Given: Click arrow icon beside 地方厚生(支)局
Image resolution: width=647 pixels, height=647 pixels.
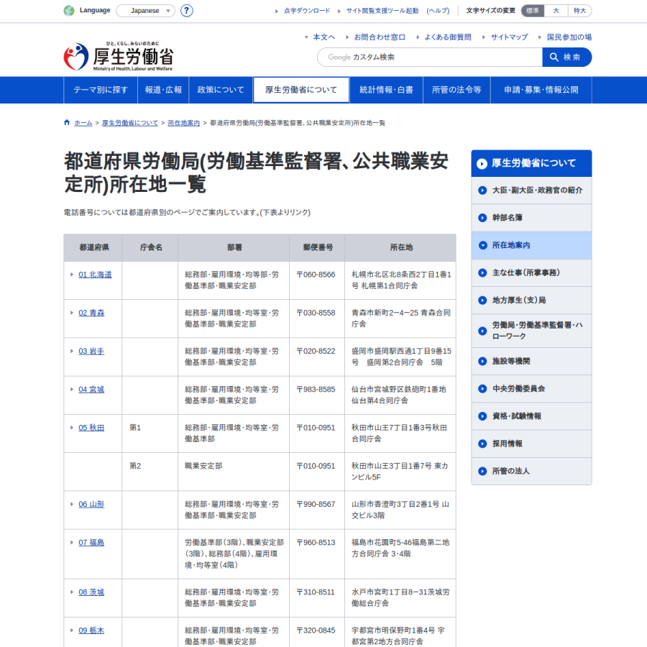Looking at the screenshot, I should point(482,300).
